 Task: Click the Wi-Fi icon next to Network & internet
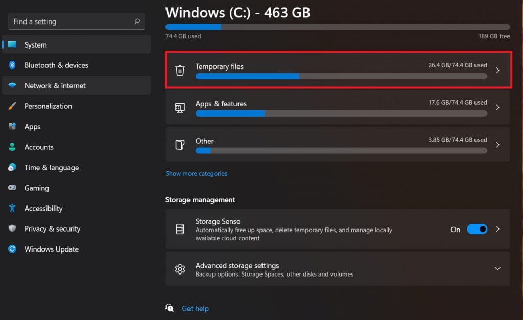pyautogui.click(x=12, y=85)
